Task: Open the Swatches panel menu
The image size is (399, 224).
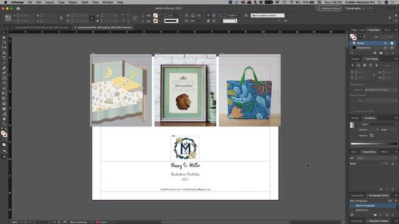Action: click(x=396, y=30)
